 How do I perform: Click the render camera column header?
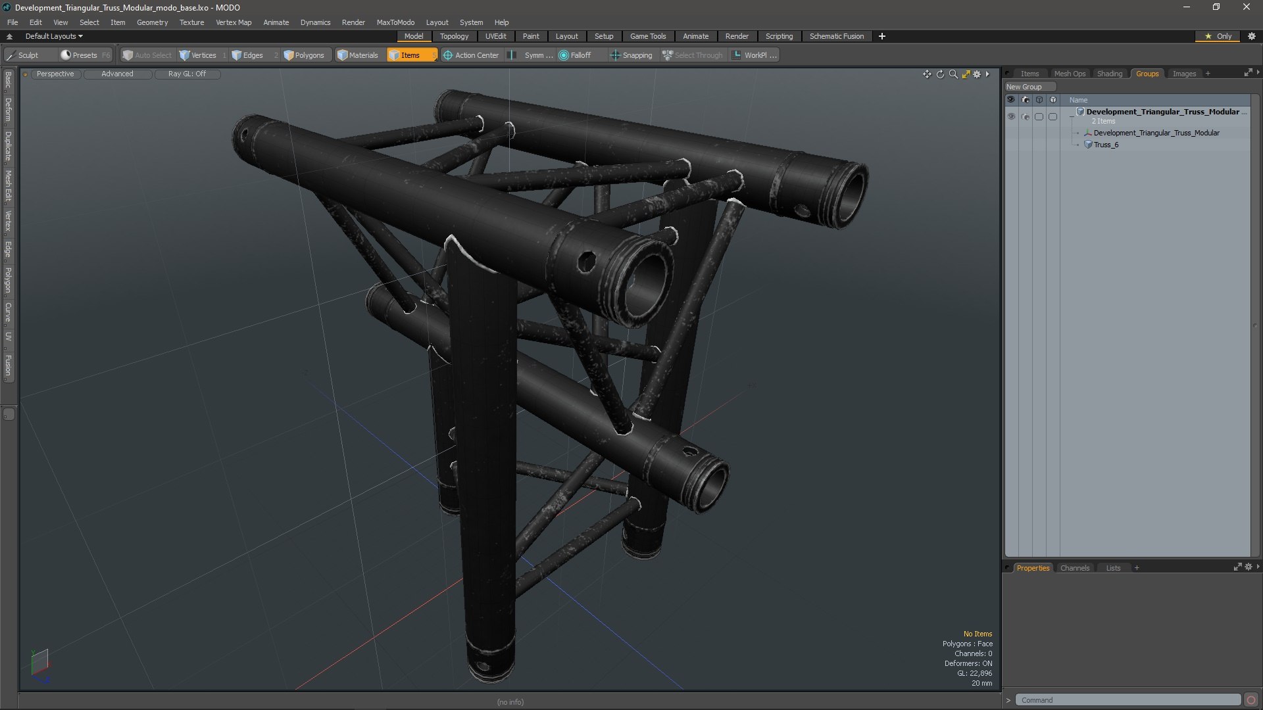pyautogui.click(x=1025, y=100)
